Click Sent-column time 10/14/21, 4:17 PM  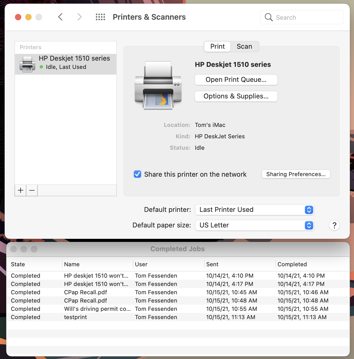(230, 284)
